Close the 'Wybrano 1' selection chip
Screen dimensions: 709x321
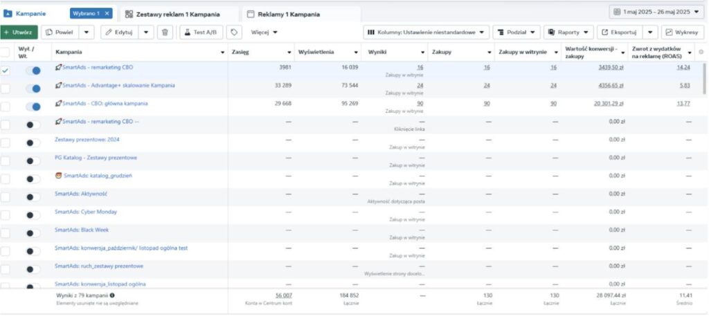107,13
